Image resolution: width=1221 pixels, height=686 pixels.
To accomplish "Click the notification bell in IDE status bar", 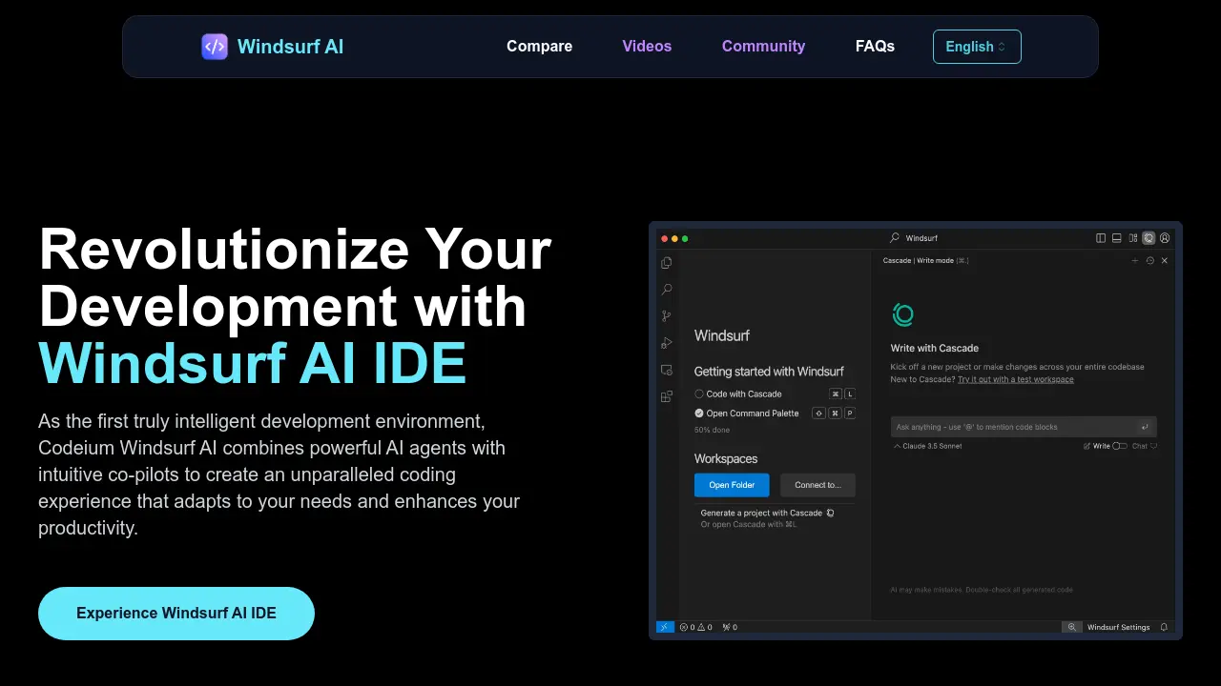I will tap(1163, 627).
